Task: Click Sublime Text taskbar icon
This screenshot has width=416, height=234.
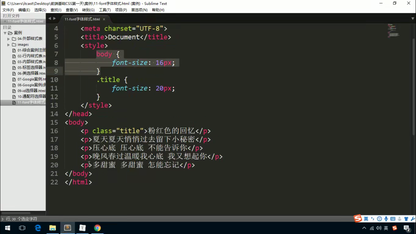Action: click(68, 228)
